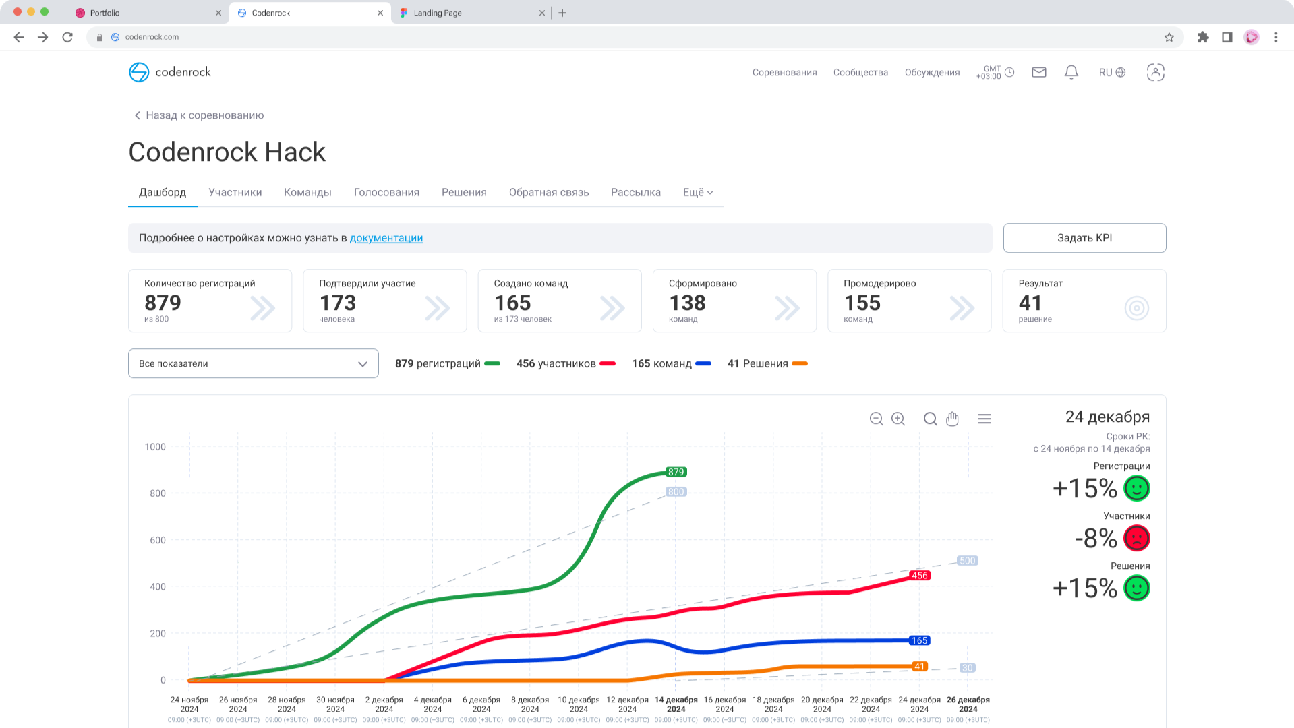Open the user profile icon

(x=1155, y=72)
